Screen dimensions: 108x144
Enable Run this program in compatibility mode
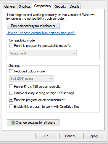(x=11, y=46)
